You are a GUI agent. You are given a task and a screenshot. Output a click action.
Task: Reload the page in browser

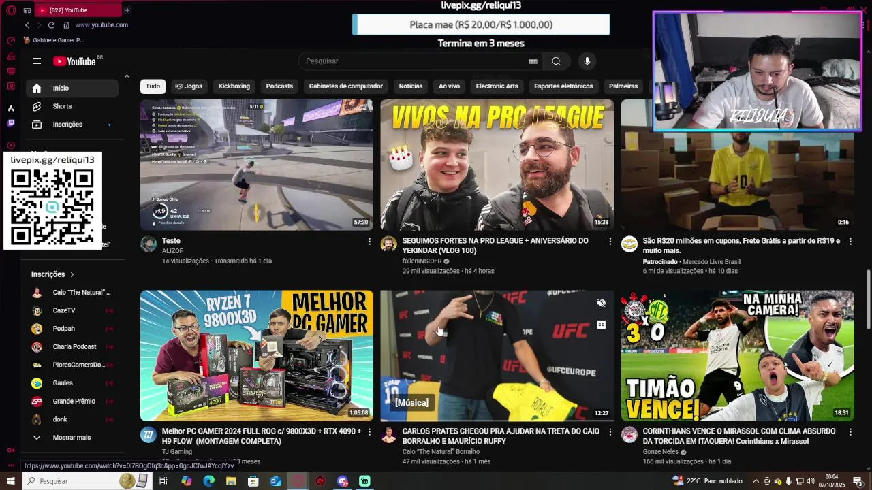pyautogui.click(x=51, y=25)
